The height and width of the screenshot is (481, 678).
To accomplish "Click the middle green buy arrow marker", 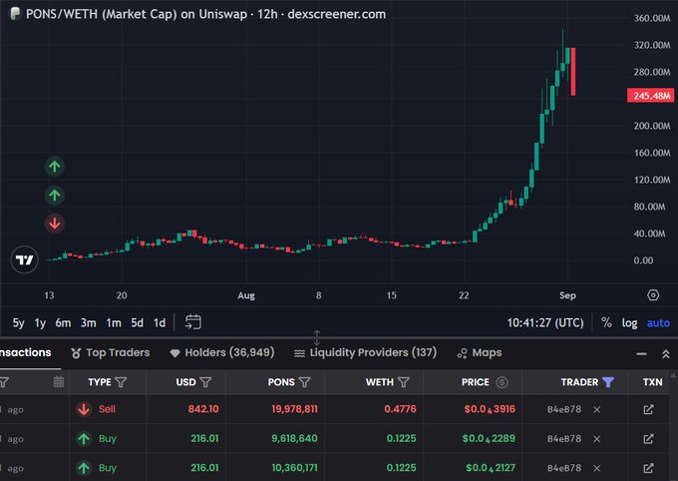I will 55,195.
